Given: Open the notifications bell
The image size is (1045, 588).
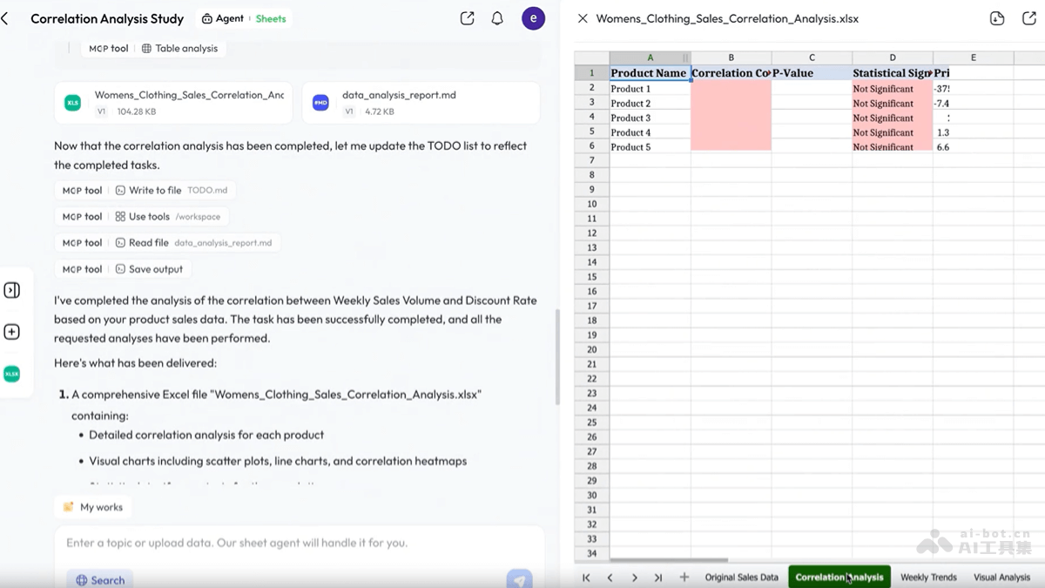Looking at the screenshot, I should pos(497,18).
